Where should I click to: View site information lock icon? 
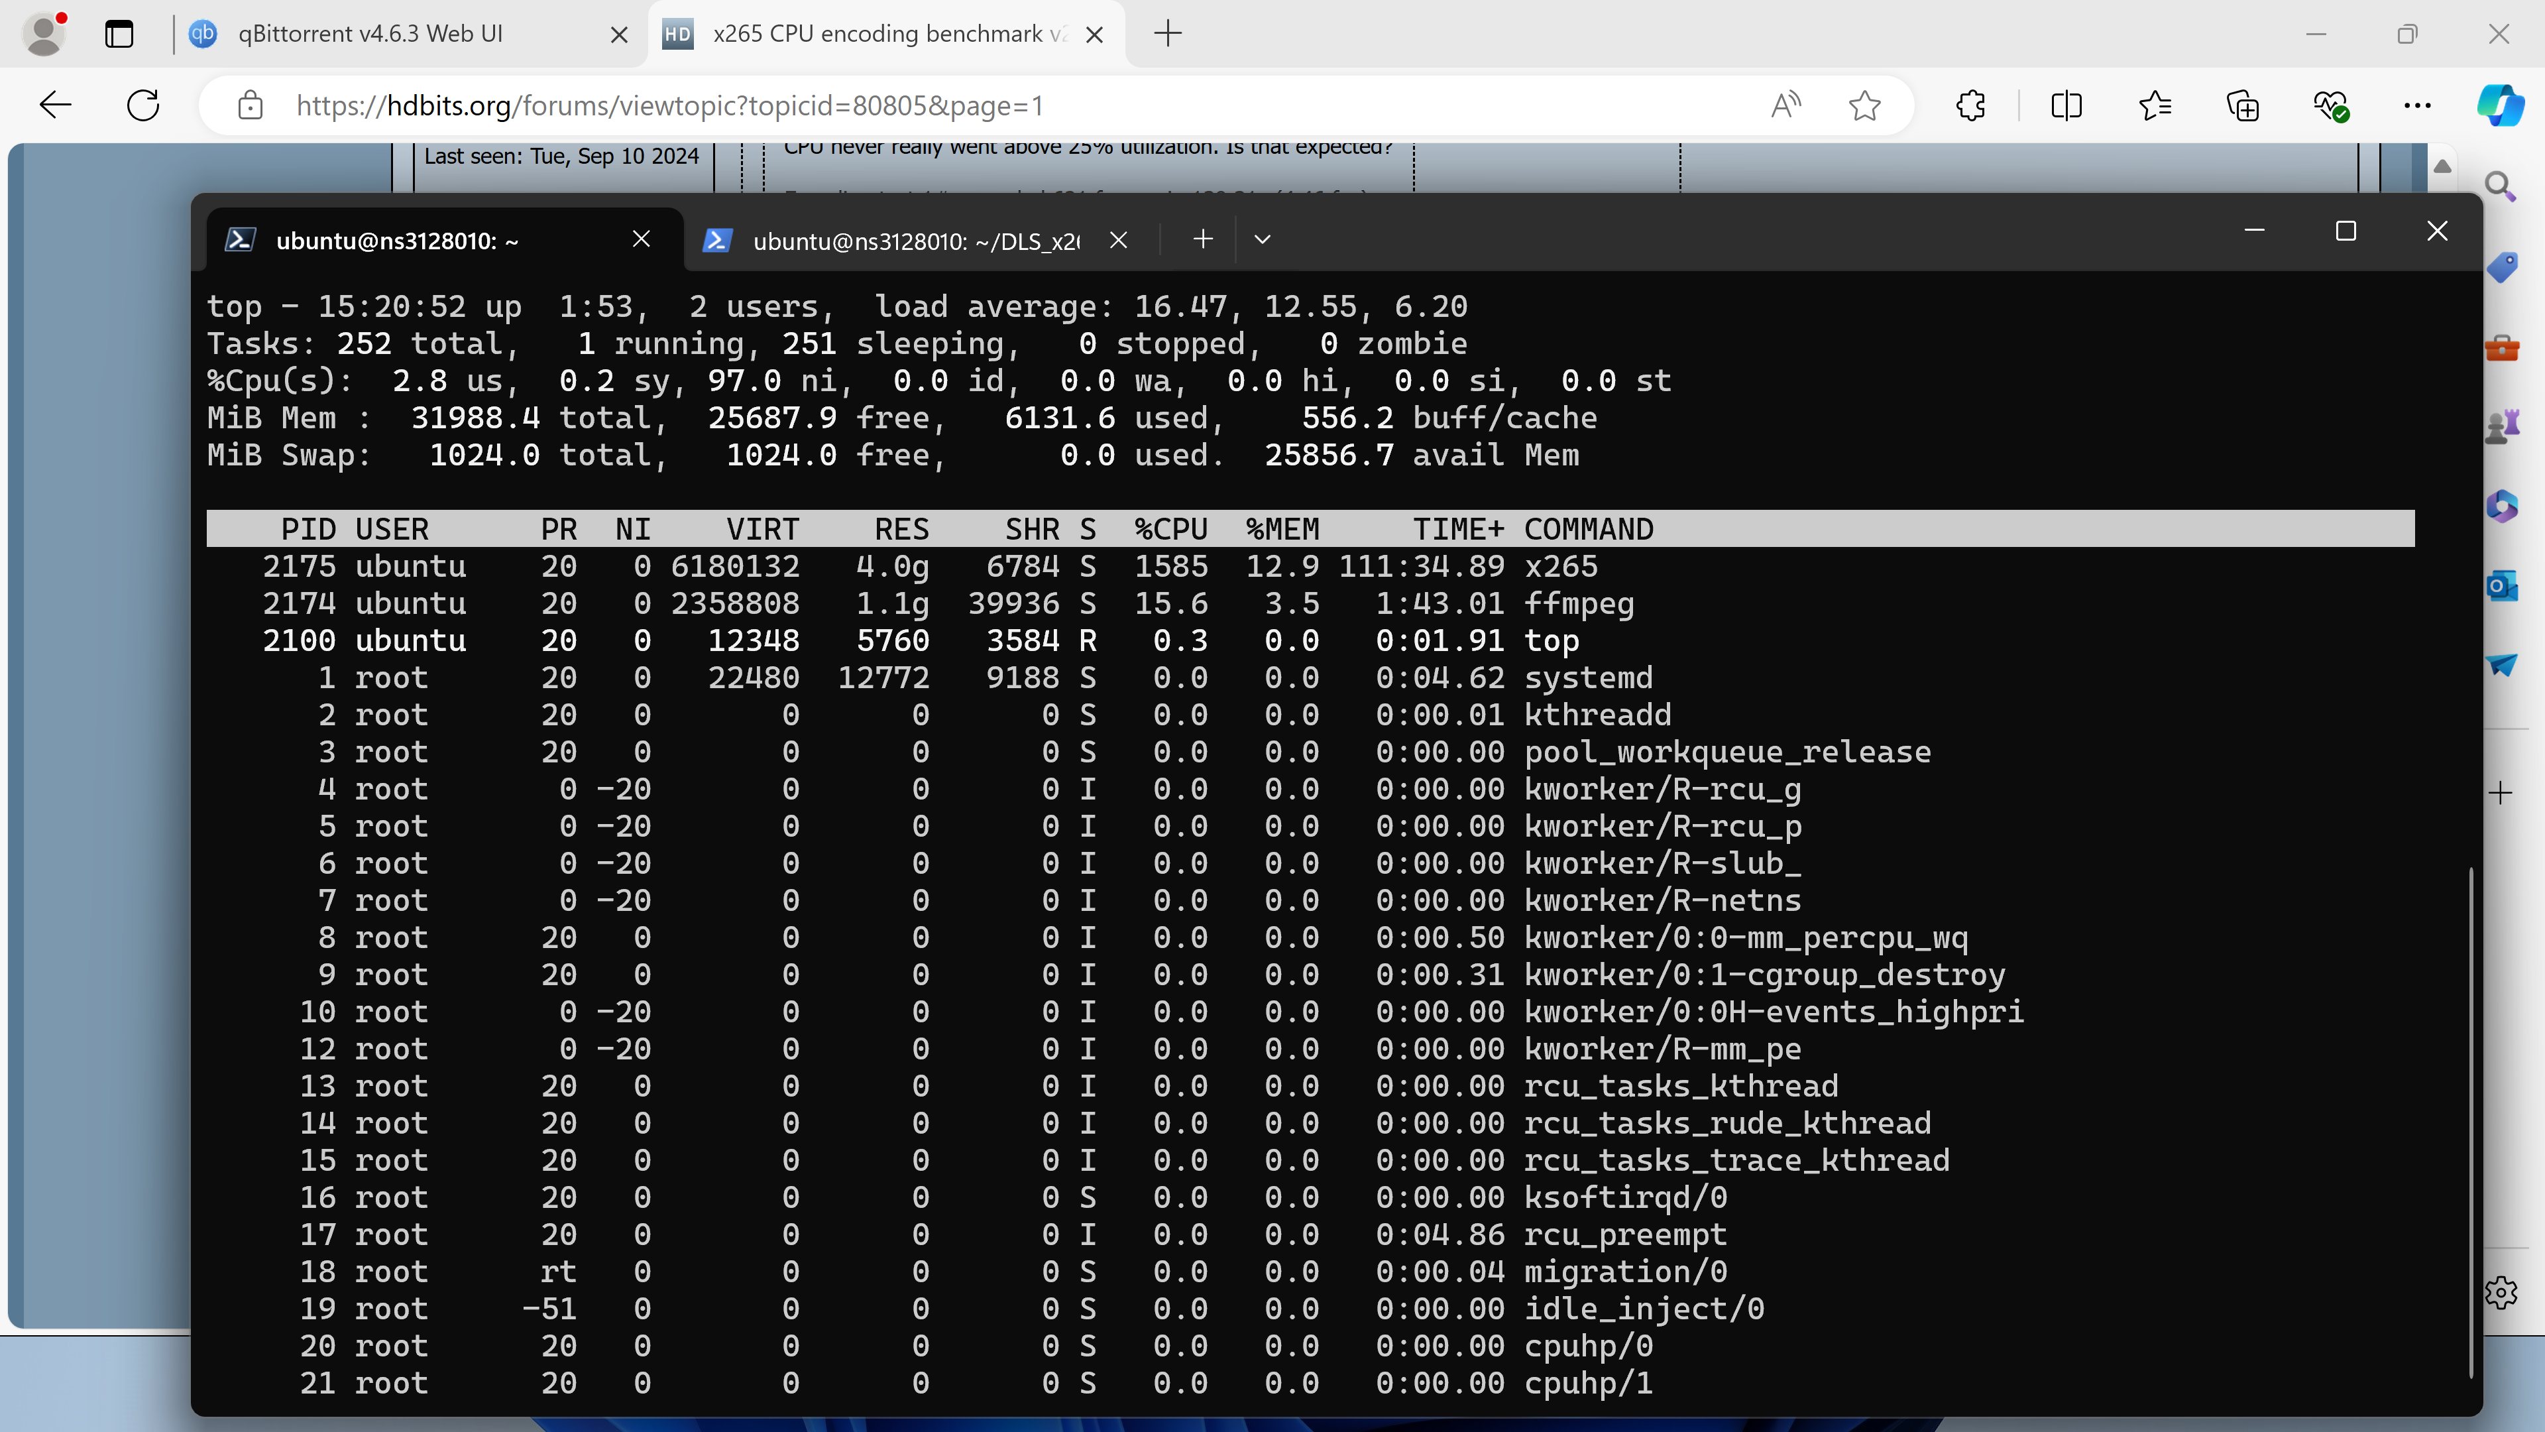(250, 105)
